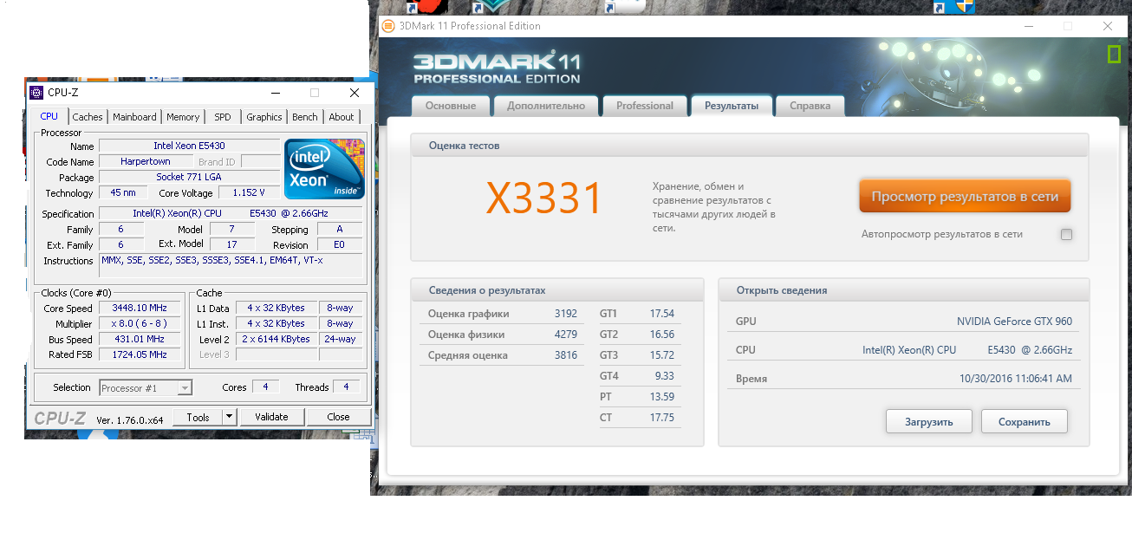This screenshot has width=1132, height=546.
Task: Click the CT result 17.75
Action: [x=661, y=418]
